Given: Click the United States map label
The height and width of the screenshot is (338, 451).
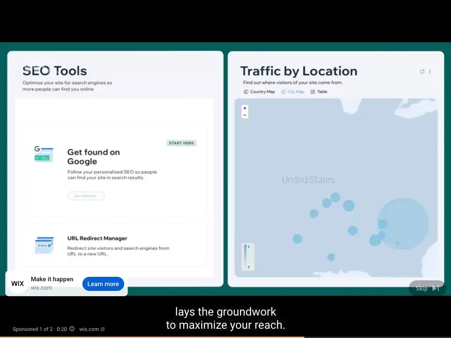Looking at the screenshot, I should [308, 180].
